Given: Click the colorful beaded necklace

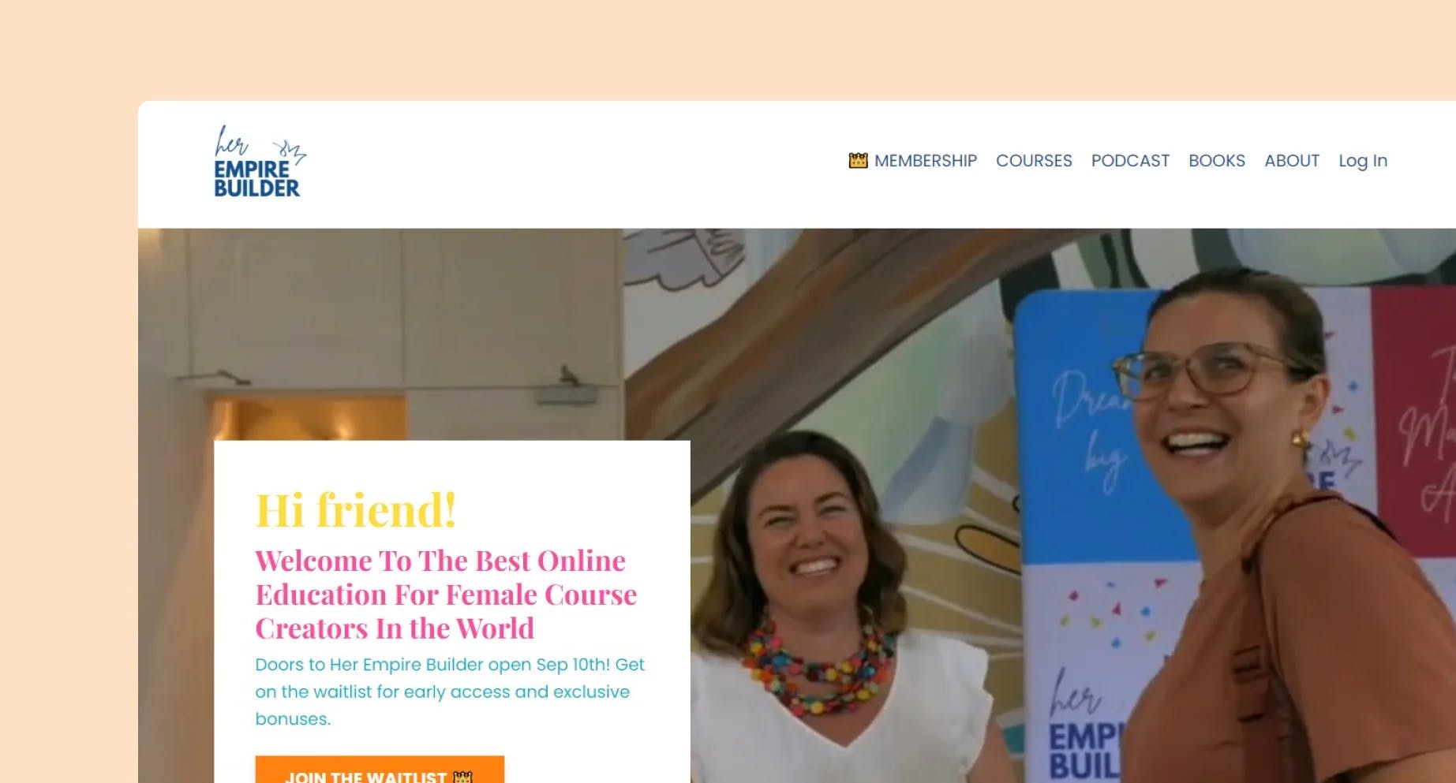Looking at the screenshot, I should [x=817, y=664].
